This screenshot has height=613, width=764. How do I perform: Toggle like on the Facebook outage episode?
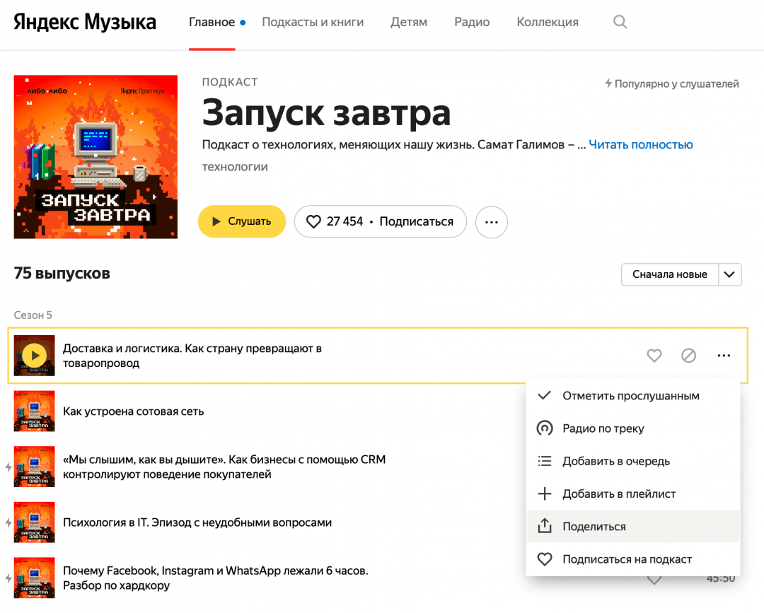654,578
